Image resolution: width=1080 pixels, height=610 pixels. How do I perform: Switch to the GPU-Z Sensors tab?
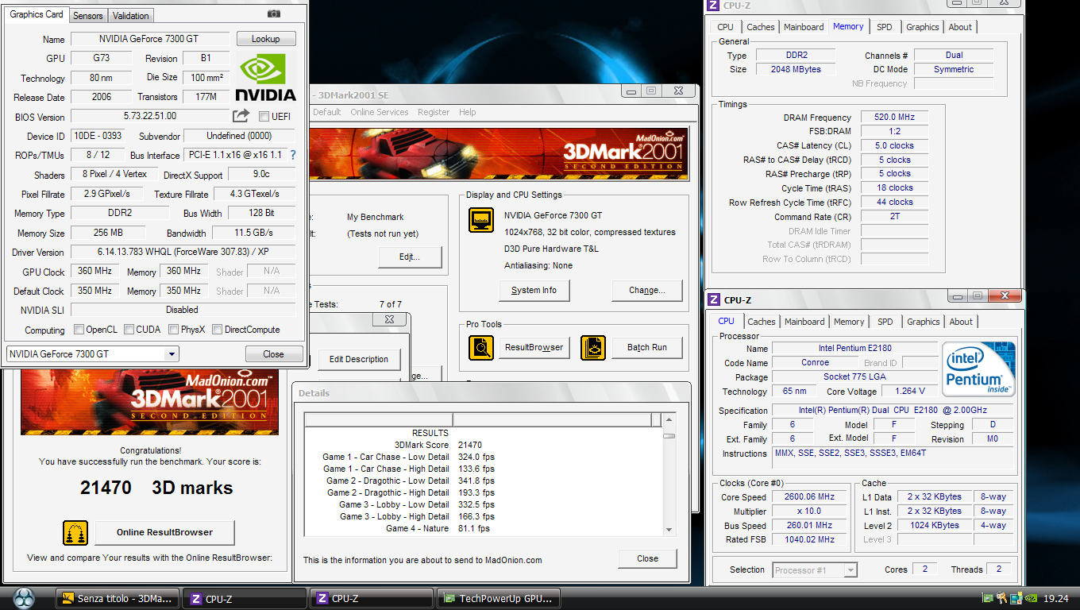click(x=88, y=15)
